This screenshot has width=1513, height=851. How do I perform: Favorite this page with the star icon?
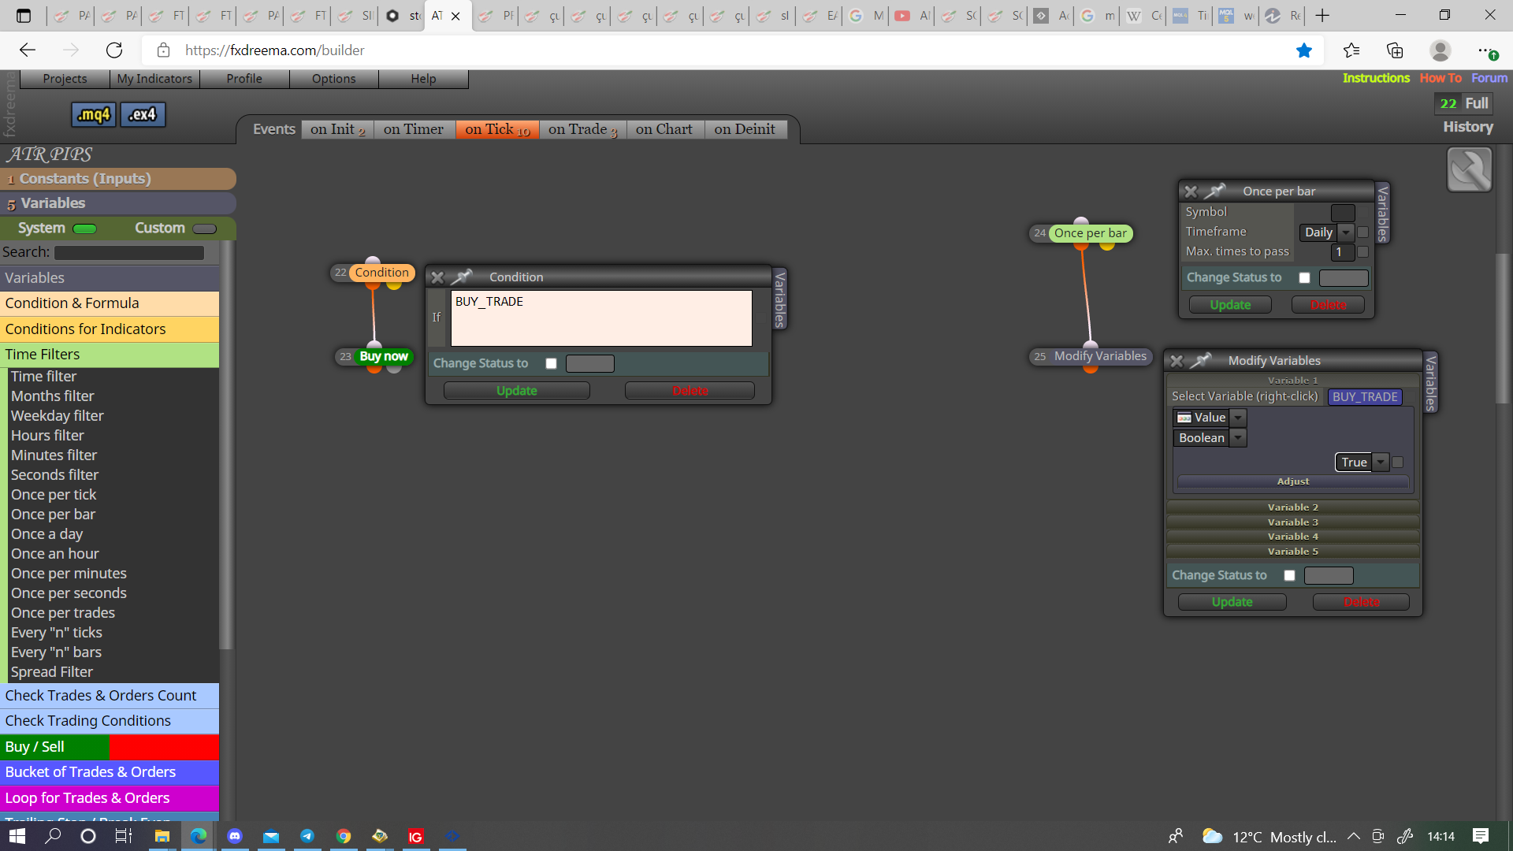(1304, 50)
